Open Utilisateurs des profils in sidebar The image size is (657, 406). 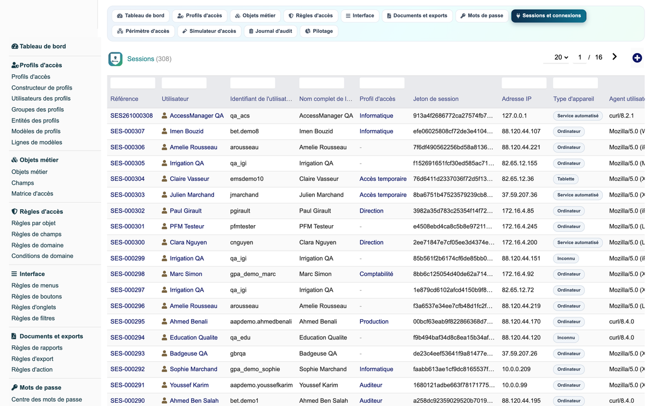pyautogui.click(x=41, y=98)
